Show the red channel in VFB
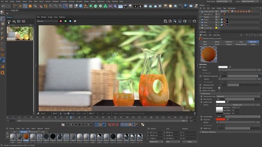 (61, 21)
